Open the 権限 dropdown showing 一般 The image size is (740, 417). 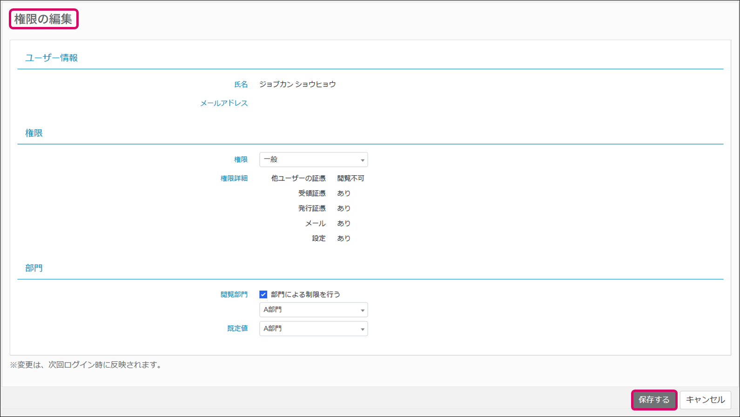pos(313,159)
